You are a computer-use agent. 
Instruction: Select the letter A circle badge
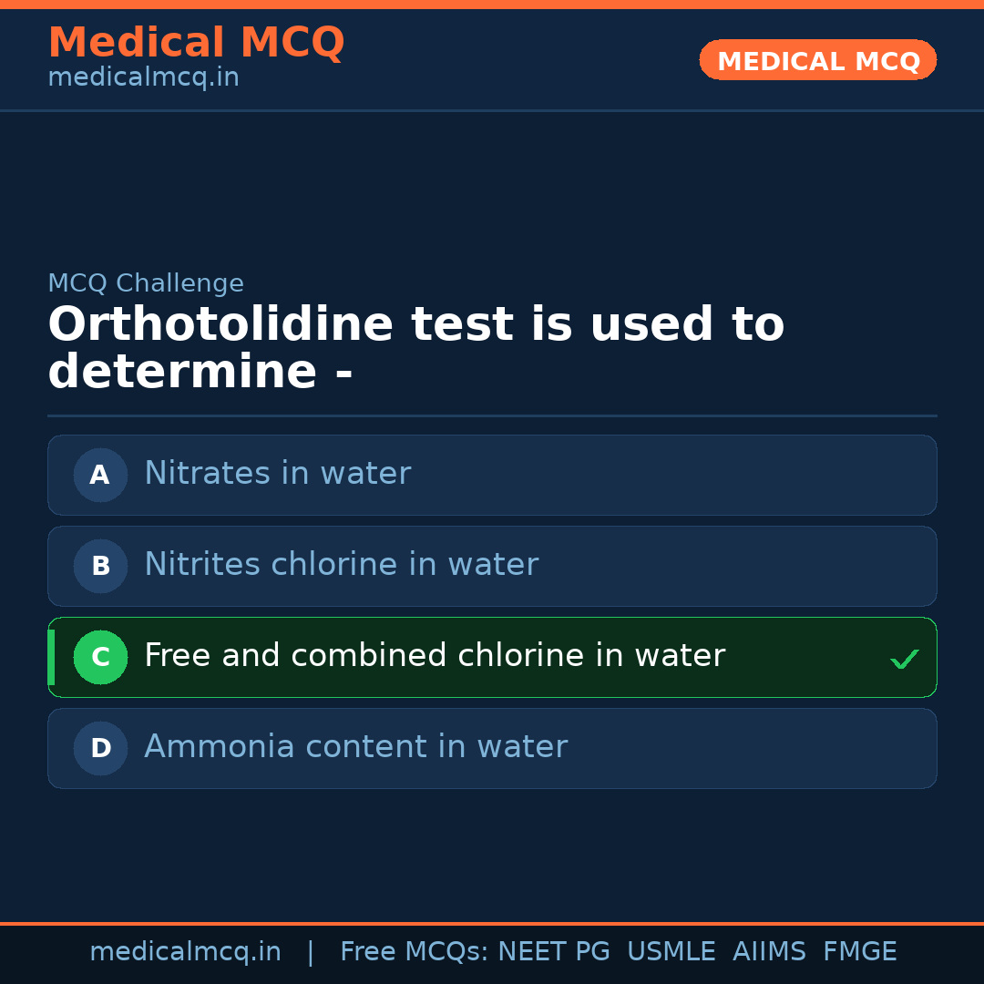100,475
